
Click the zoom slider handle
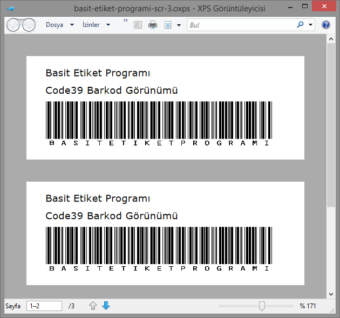coord(262,306)
